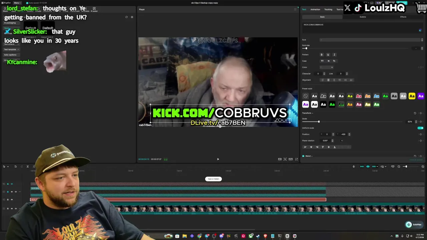The image size is (427, 240).
Task: Adjust the Font size stepper
Action: 422,48
